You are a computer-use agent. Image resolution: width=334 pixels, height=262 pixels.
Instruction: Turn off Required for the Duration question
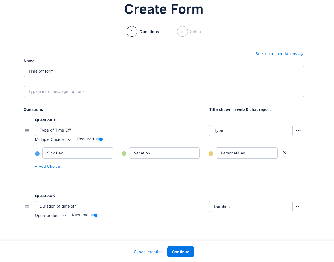click(94, 215)
